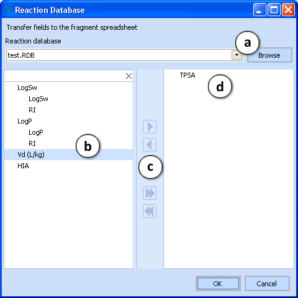This screenshot has height=298, width=298.
Task: Click the Browse button
Action: point(269,55)
